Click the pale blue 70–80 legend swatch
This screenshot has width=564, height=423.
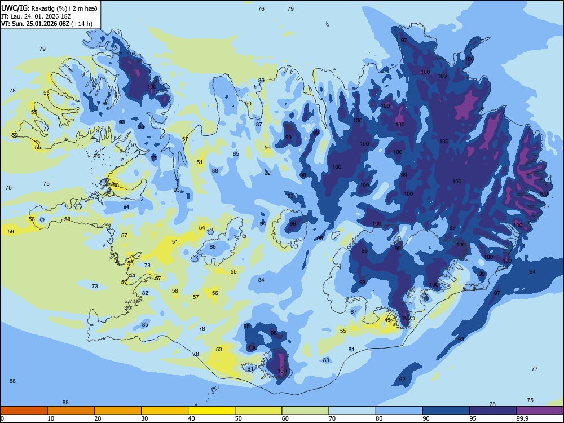point(352,411)
